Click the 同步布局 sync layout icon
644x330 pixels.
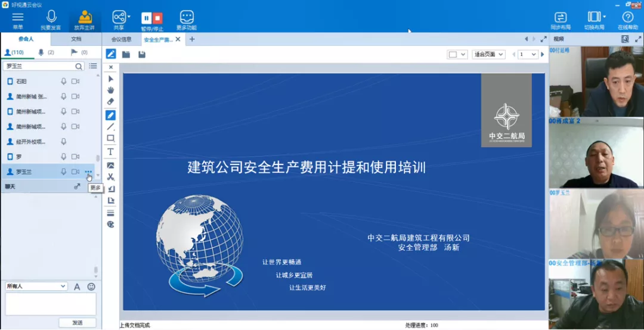click(561, 17)
